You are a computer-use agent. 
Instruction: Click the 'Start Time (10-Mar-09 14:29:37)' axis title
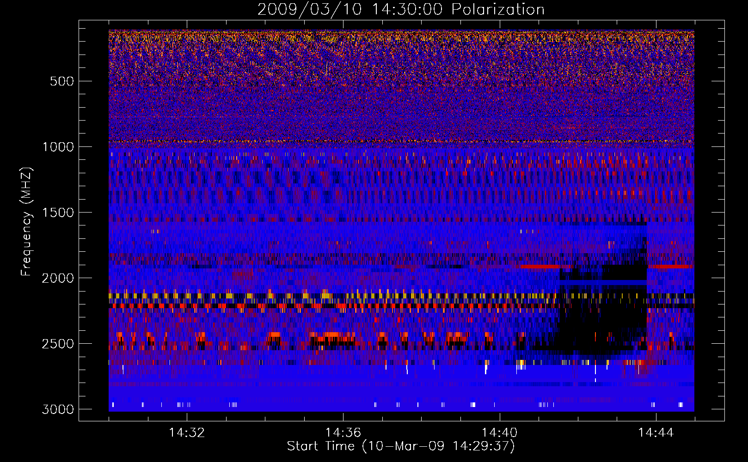[401, 446]
